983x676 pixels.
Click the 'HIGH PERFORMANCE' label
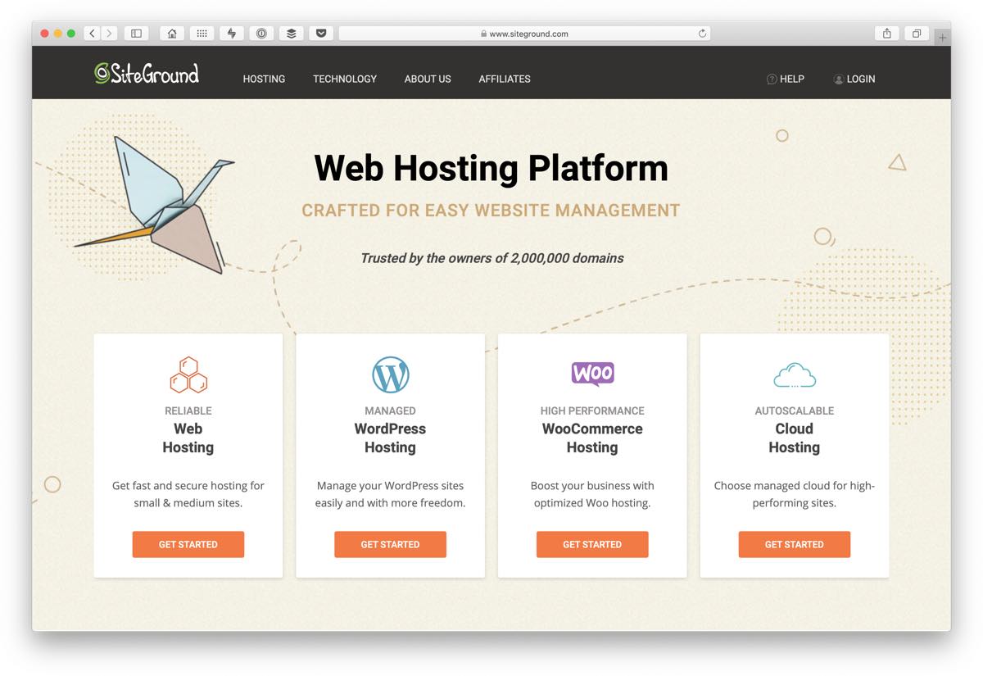click(x=592, y=411)
